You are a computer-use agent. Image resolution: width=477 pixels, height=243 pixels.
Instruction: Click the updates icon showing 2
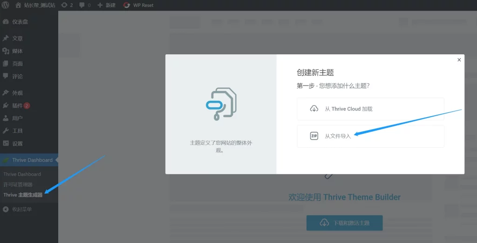click(67, 5)
